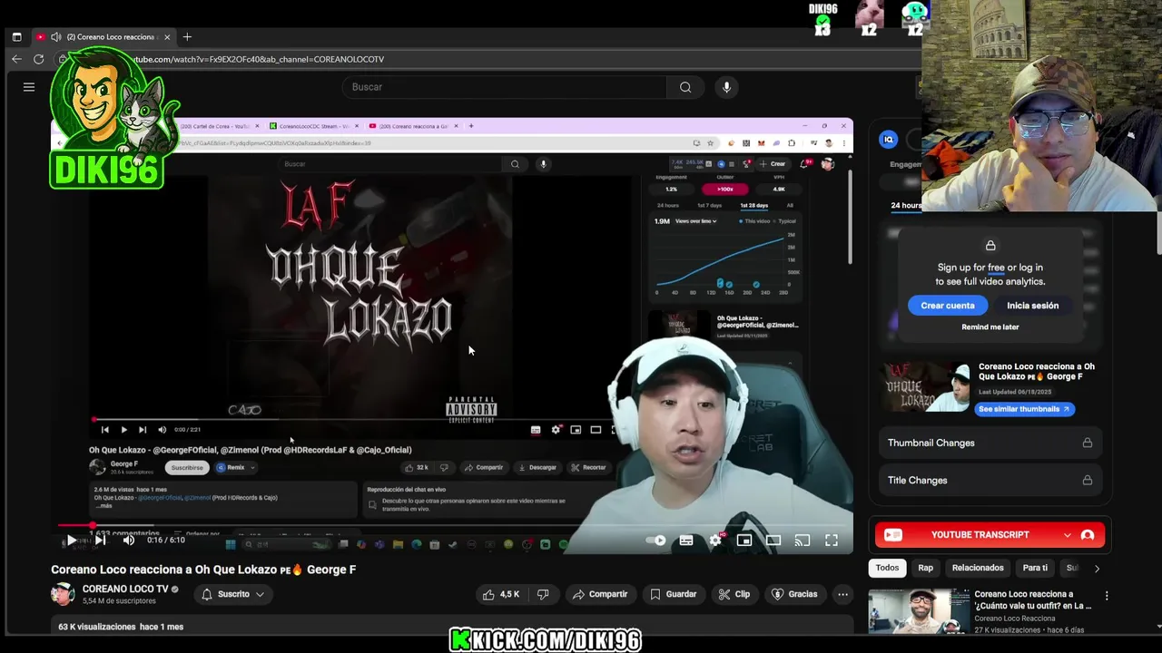
Task: Select the Todos chip
Action: click(x=887, y=568)
